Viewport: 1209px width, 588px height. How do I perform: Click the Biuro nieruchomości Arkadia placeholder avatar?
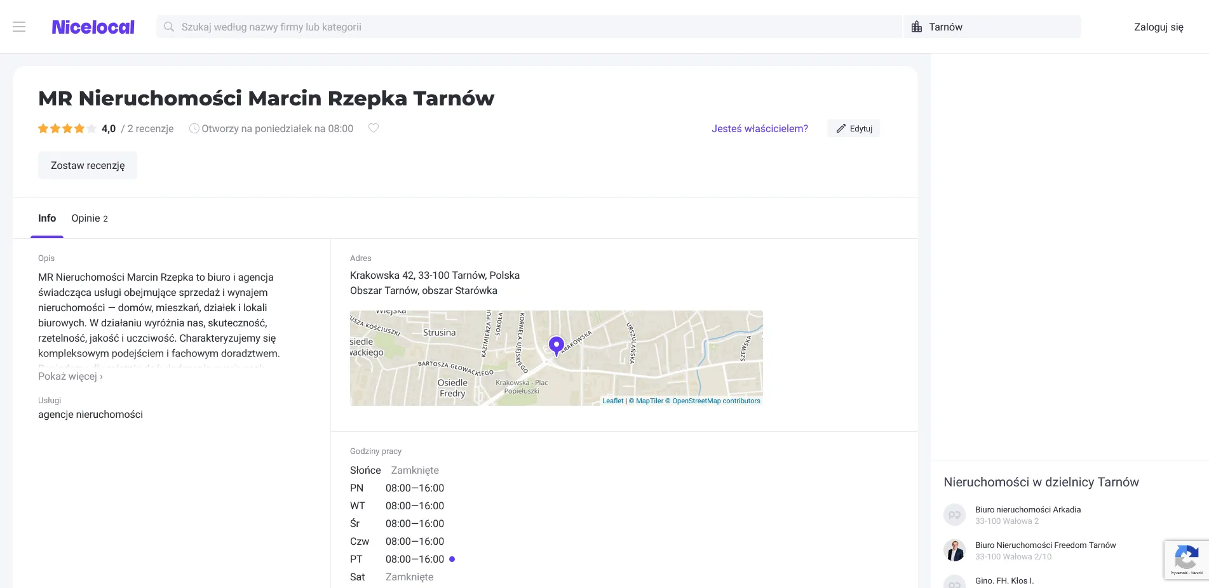pyautogui.click(x=954, y=514)
